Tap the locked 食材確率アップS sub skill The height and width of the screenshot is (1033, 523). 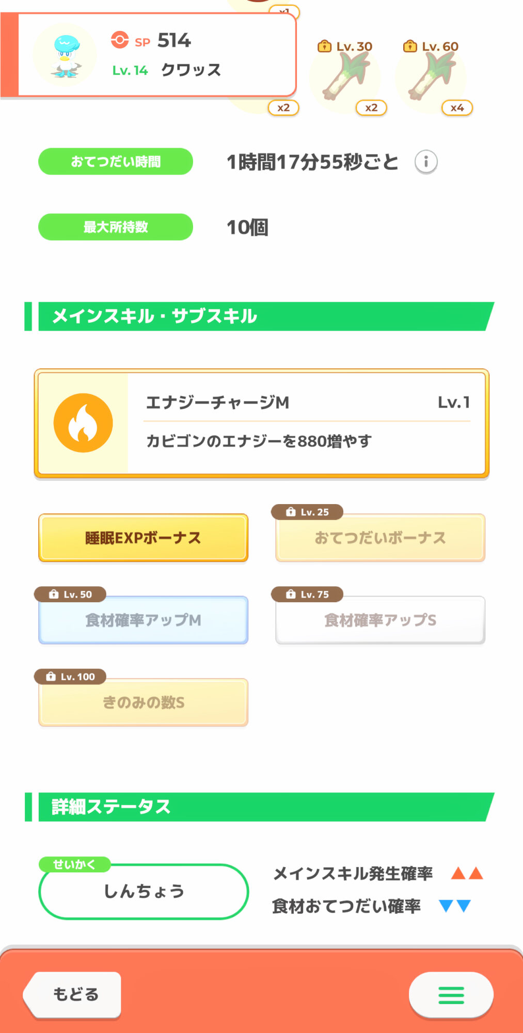[381, 620]
